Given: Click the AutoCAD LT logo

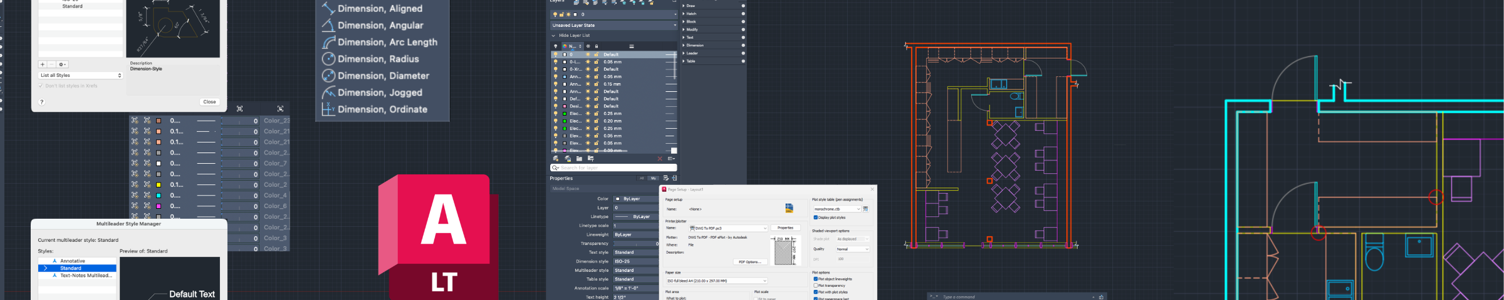Looking at the screenshot, I should (x=439, y=236).
